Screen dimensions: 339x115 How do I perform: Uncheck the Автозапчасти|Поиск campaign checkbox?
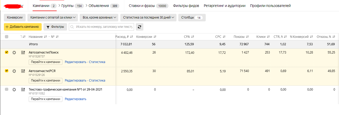[x=7, y=52]
